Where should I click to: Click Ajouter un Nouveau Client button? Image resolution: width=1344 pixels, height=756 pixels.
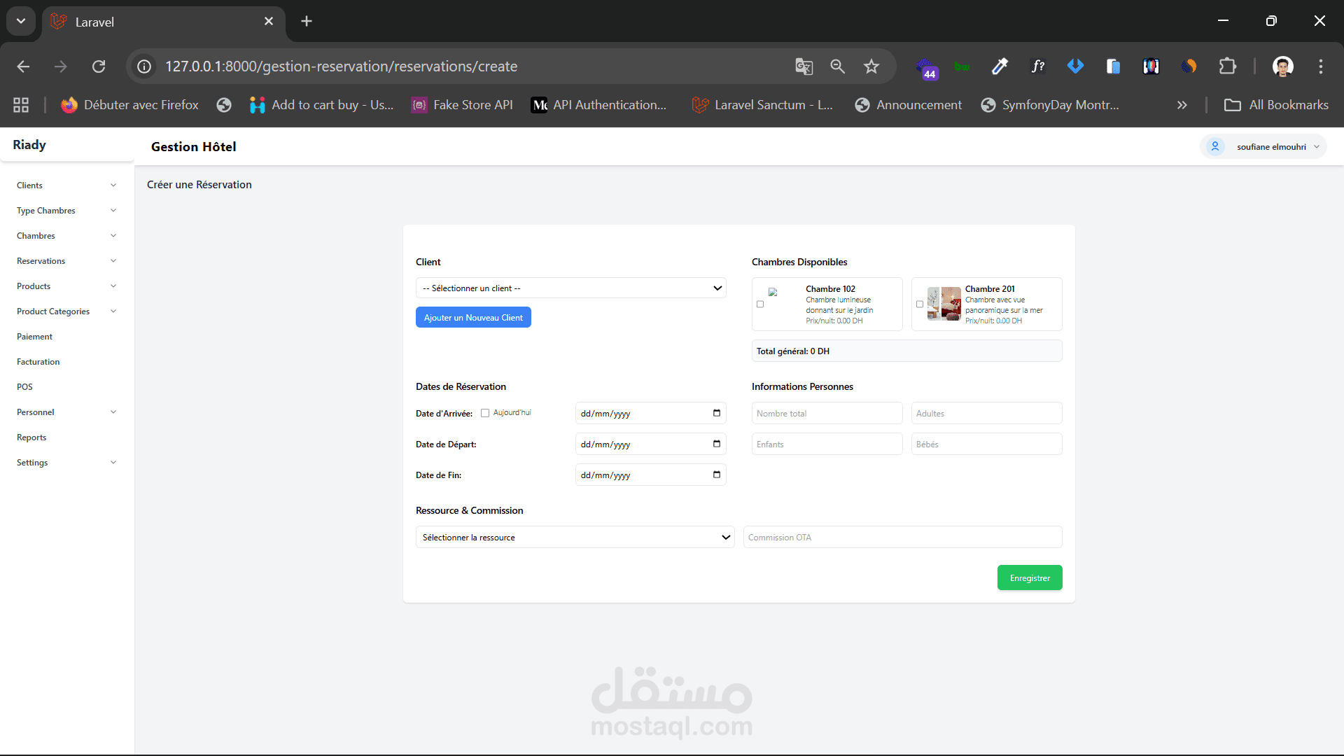pos(473,318)
